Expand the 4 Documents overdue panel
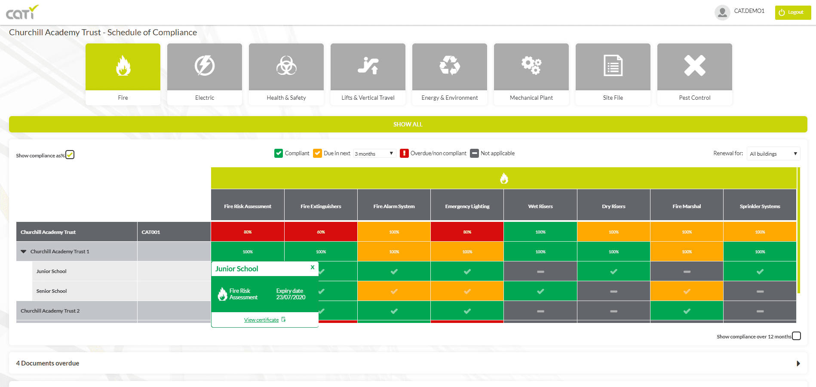Screen dimensions: 816x387 click(408, 363)
